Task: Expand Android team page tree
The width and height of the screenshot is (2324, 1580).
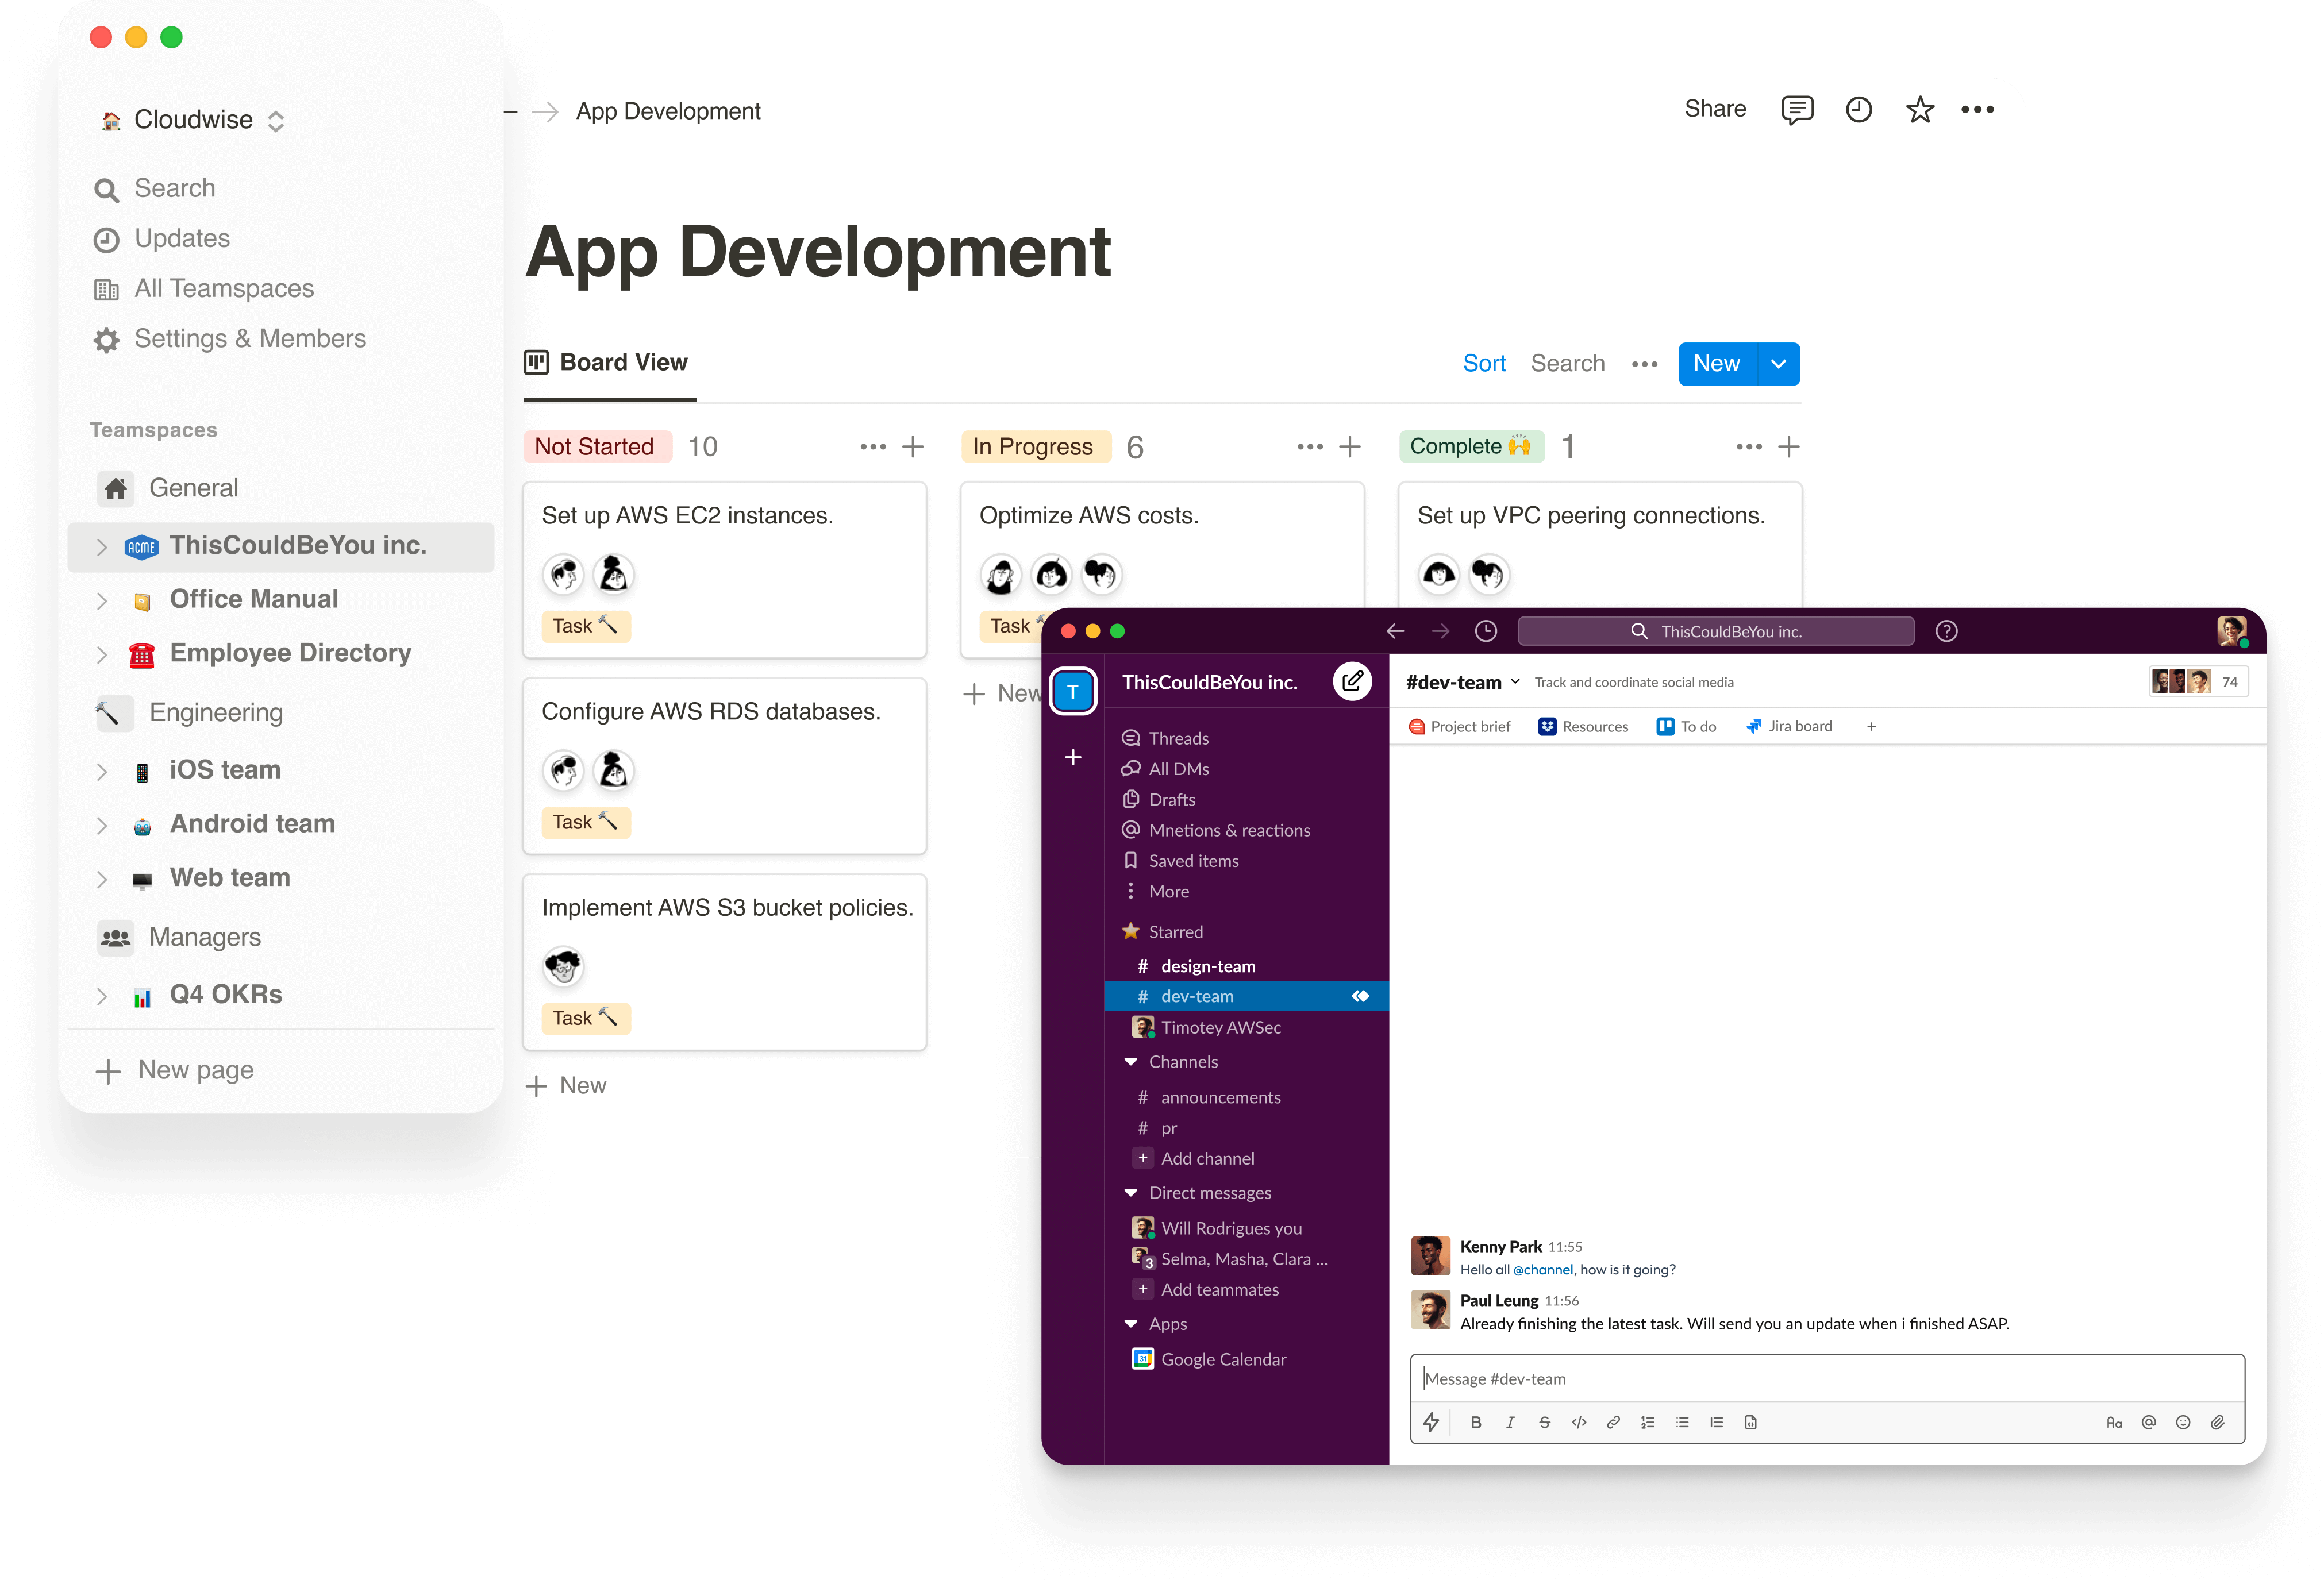Action: 101,825
